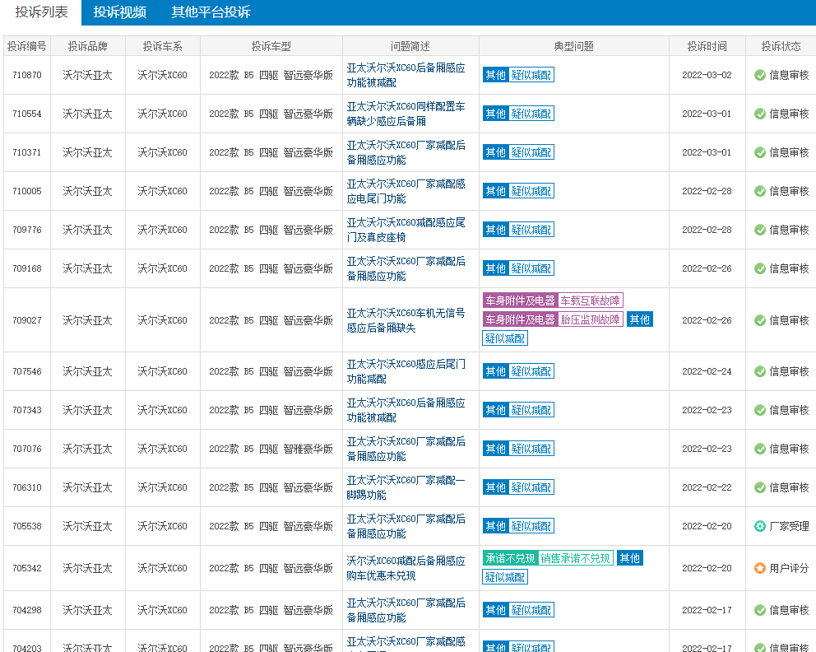Open complaint 亚太沃尔沃XC60厂家减配一脚踢功能
This screenshot has width=816, height=652.
point(406,487)
